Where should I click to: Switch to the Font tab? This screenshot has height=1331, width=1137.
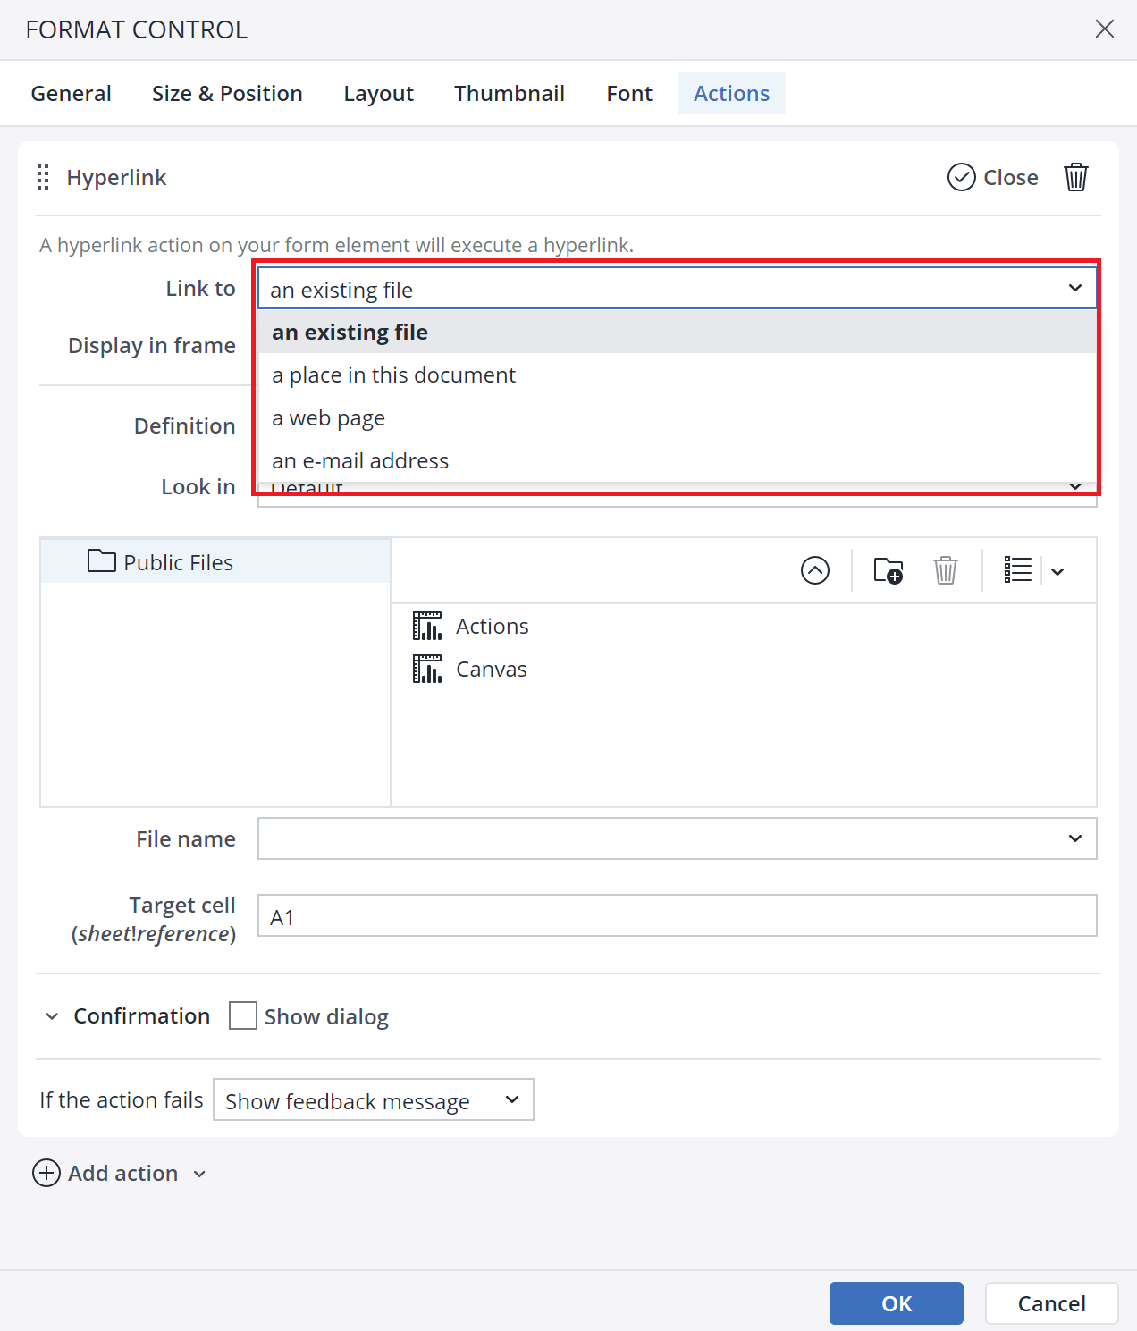(x=628, y=93)
